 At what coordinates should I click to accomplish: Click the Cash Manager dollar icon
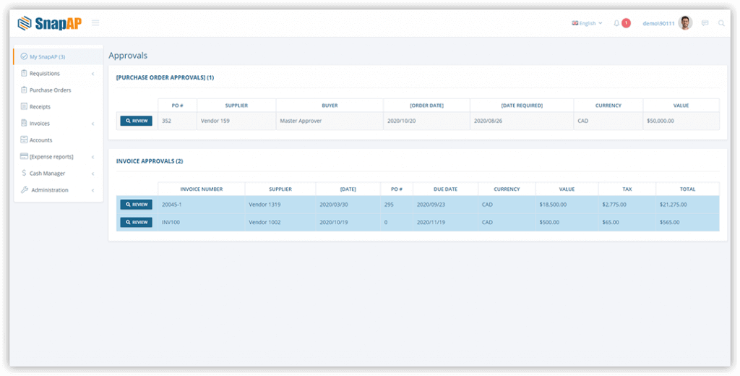24,173
